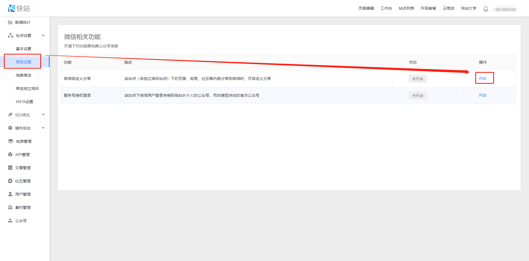Go to 升级套餐 in top menu
This screenshot has width=529, height=261.
coord(428,9)
